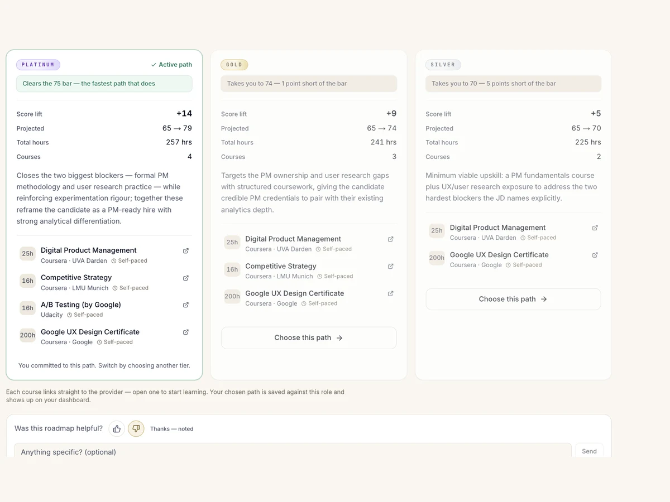670x502 pixels.
Task: Click the '+9' score lift value
Action: point(391,114)
